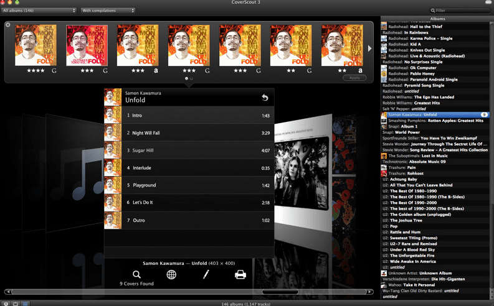Click the info button in bottom bar

pos(6,304)
